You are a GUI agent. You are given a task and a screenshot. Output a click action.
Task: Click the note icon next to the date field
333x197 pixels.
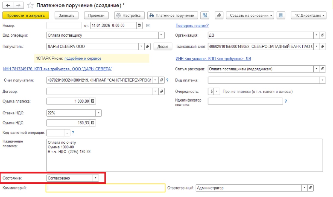click(148, 25)
